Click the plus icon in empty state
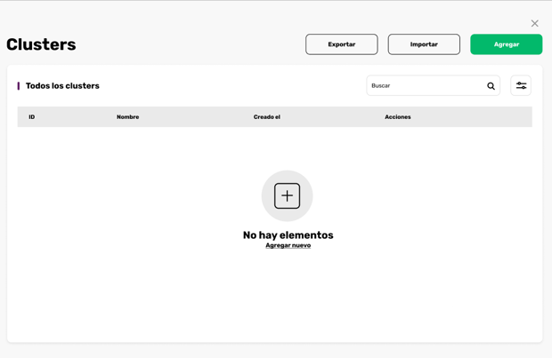Viewport: 552px width, 358px height. click(288, 195)
